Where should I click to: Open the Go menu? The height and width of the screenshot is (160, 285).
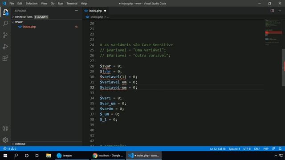tap(53, 4)
